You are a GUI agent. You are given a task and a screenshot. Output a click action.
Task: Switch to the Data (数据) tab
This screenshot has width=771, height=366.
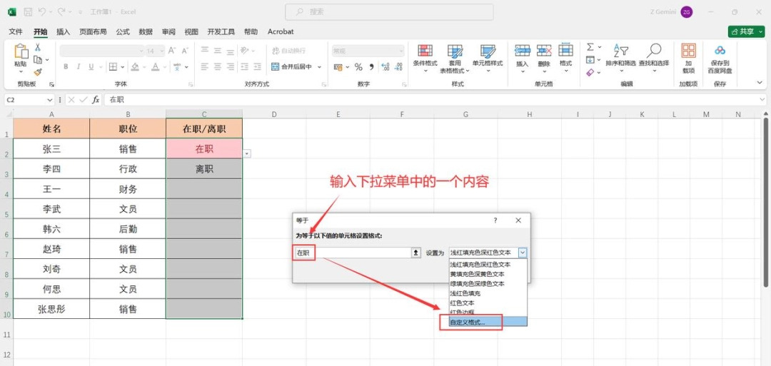coord(146,31)
